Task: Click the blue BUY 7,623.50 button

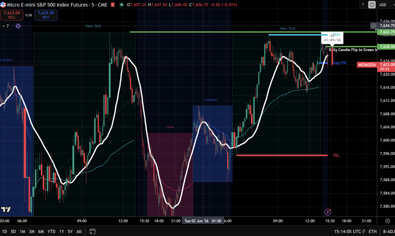Action: click(45, 15)
